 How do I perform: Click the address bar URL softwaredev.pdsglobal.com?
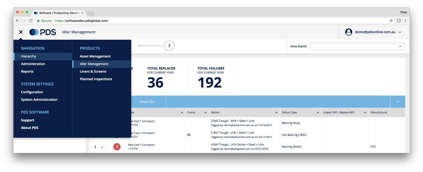tap(81, 21)
